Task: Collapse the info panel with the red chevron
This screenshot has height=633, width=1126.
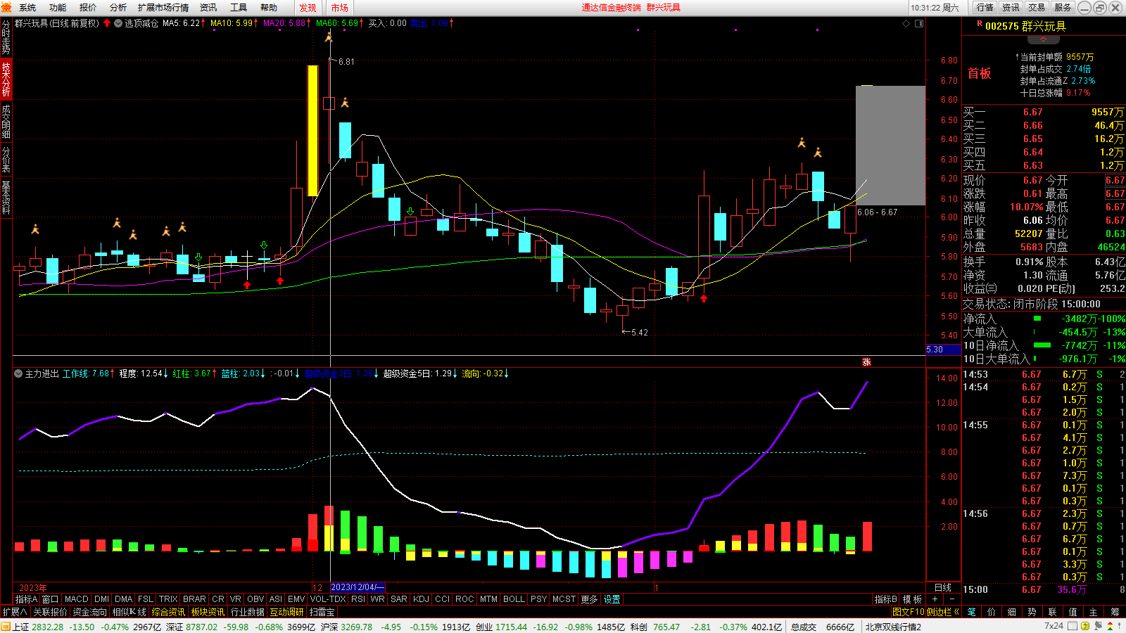Action: click(1043, 40)
